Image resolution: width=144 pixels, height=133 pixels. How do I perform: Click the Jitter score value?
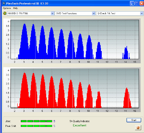point(54,121)
